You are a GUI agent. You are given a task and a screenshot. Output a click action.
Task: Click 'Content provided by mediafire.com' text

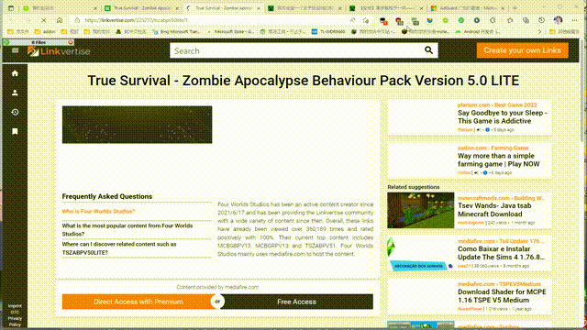click(217, 287)
